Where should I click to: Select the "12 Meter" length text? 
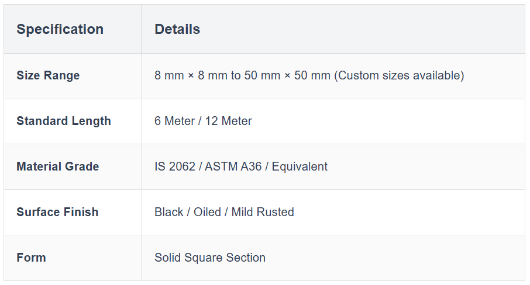[x=229, y=121]
